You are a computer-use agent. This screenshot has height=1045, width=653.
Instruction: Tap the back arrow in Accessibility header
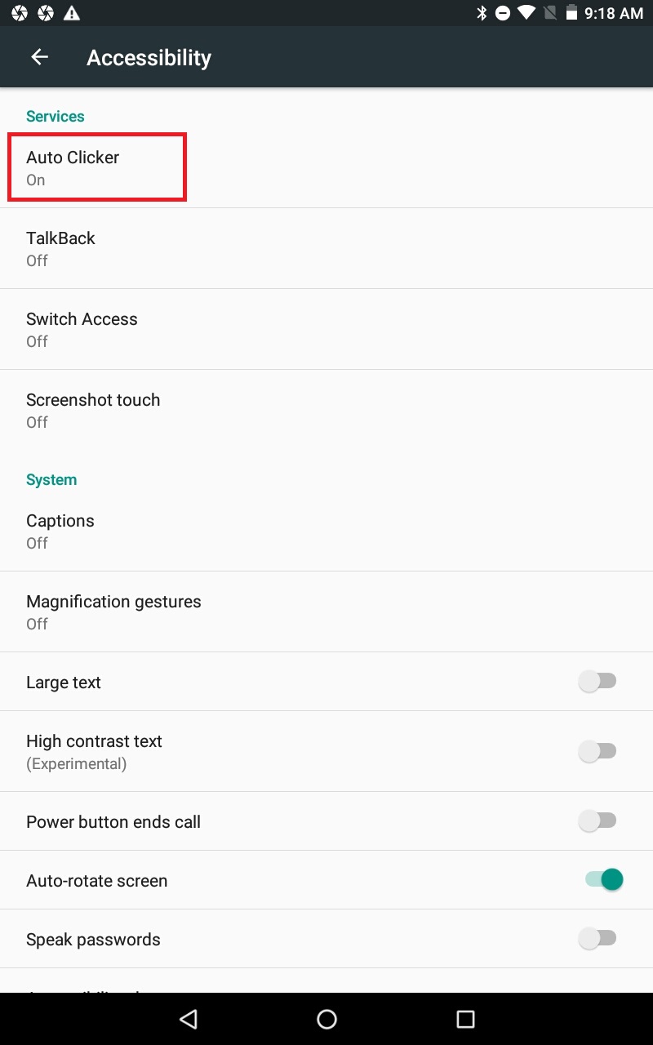click(39, 57)
